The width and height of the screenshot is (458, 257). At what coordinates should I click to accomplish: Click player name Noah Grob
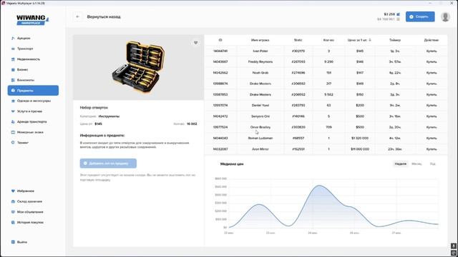[x=260, y=73]
